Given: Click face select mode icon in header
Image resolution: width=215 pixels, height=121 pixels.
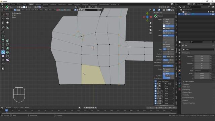Looking at the screenshot, I should click(x=19, y=10).
